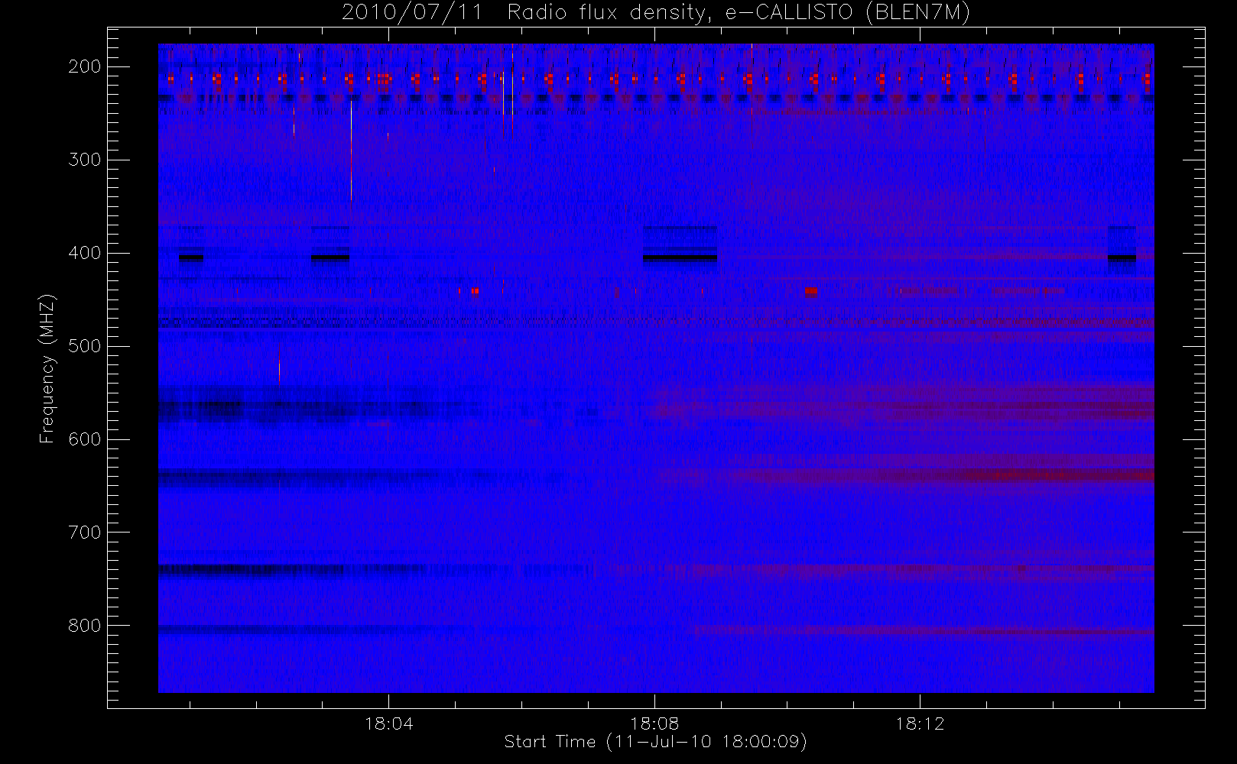The width and height of the screenshot is (1237, 764).
Task: Click the 18:12 time tick label
Action: pyautogui.click(x=920, y=724)
